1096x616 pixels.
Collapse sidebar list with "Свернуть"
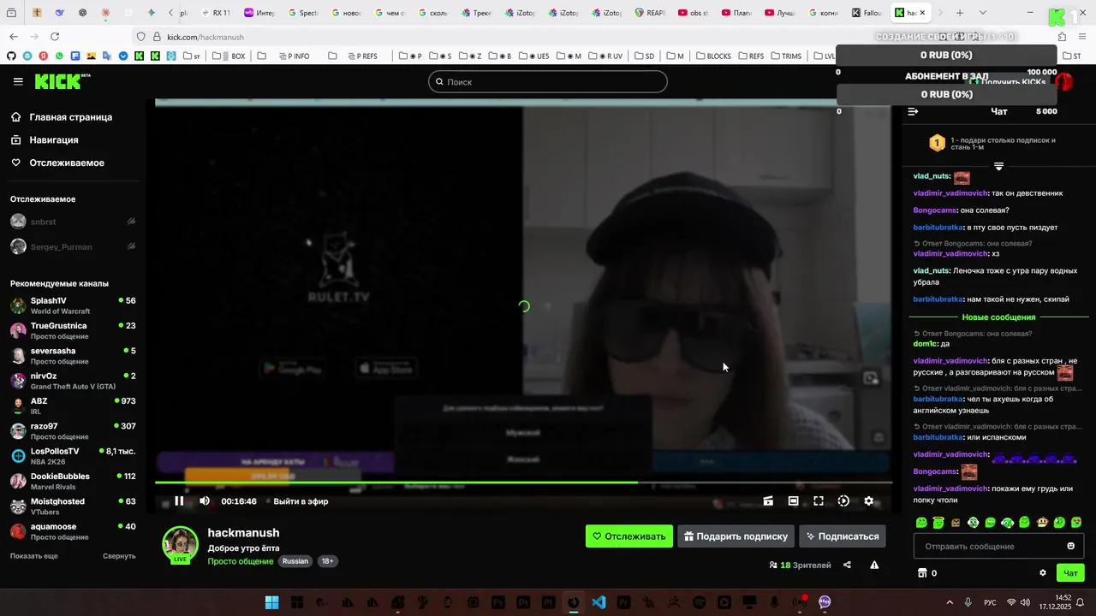119,556
